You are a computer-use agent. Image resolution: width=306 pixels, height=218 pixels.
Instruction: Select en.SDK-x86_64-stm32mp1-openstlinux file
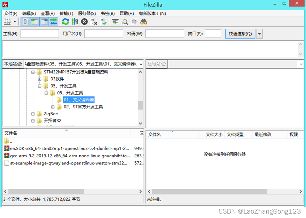click(x=69, y=149)
